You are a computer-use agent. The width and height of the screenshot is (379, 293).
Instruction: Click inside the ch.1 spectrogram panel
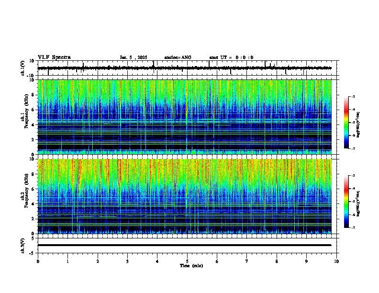(x=185, y=117)
